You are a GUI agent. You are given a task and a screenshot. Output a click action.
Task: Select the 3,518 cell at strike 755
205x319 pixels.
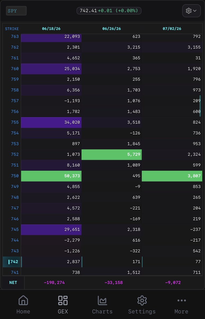click(112, 122)
